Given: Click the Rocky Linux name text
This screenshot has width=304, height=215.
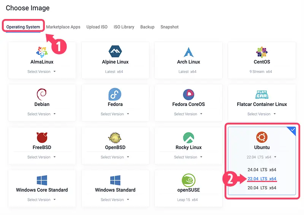Looking at the screenshot, I should (188, 147).
